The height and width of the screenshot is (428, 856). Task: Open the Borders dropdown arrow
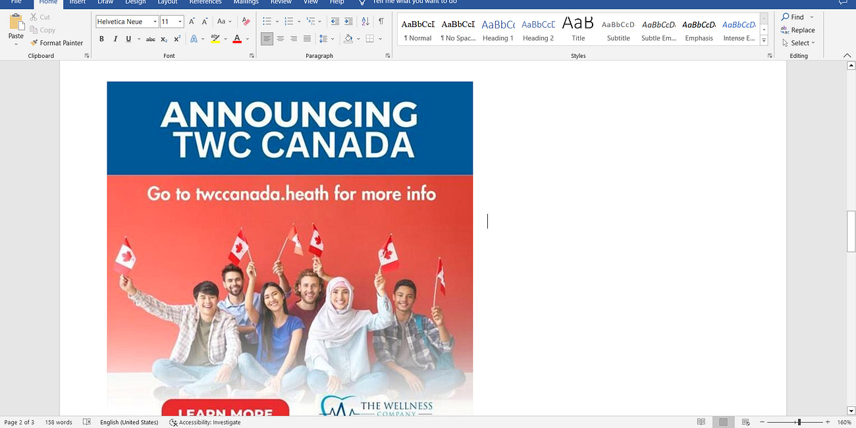click(x=380, y=39)
